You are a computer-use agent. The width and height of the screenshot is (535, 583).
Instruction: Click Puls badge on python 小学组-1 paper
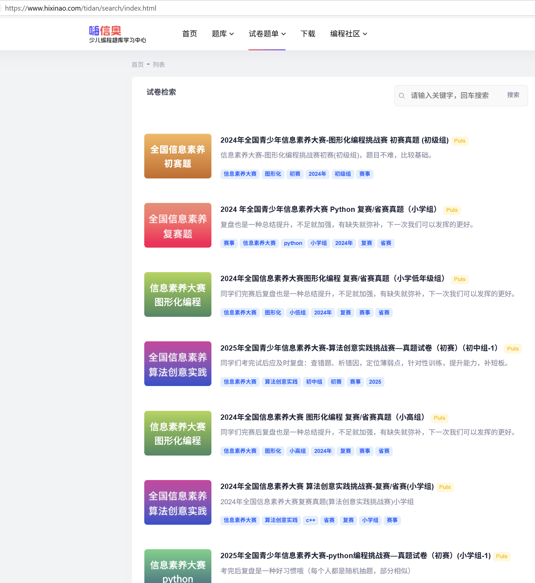[502, 557]
